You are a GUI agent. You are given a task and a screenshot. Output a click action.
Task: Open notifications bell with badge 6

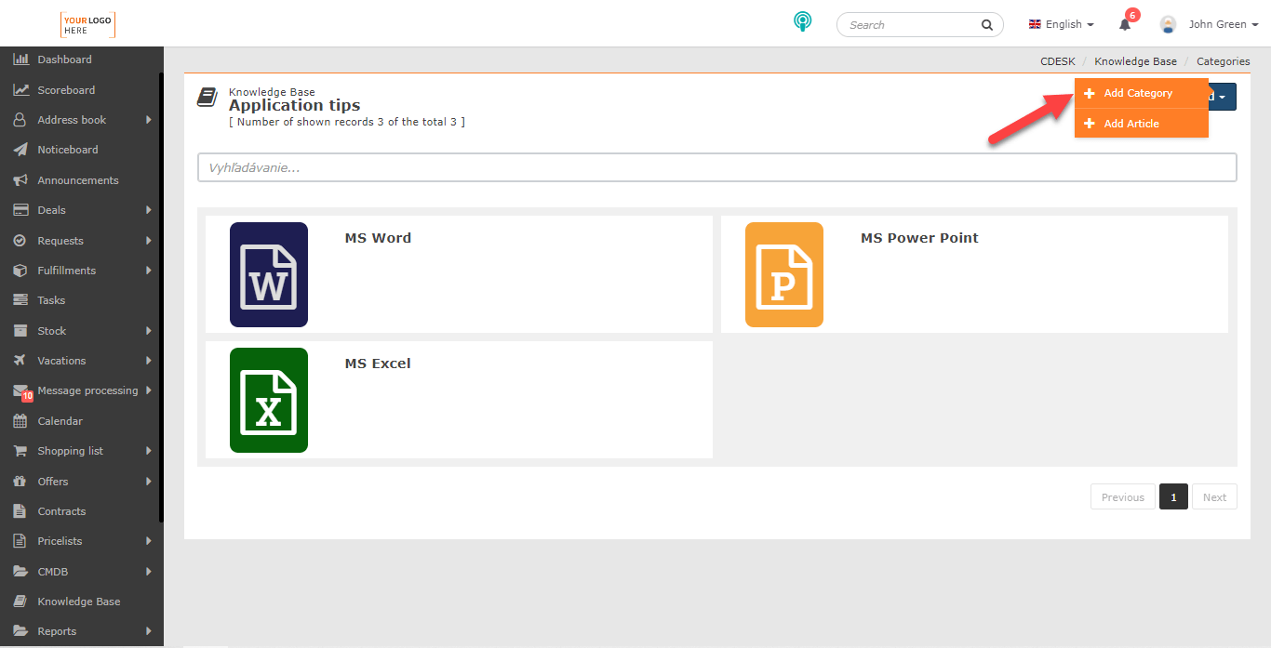point(1126,23)
